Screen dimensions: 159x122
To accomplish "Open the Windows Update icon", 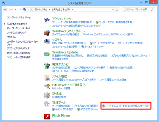I will click(47, 54).
